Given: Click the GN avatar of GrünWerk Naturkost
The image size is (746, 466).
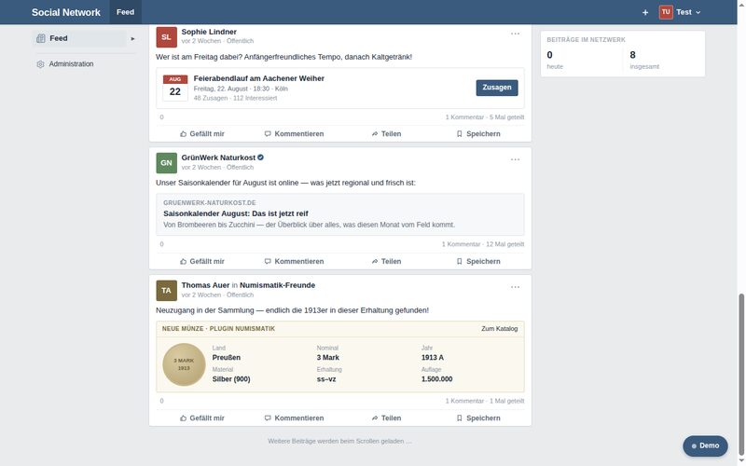Looking at the screenshot, I should (166, 163).
